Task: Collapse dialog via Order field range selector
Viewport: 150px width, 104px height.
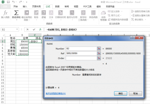Action: (x=99, y=58)
